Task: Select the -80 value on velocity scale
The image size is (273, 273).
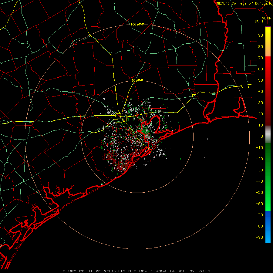Action: [259, 226]
